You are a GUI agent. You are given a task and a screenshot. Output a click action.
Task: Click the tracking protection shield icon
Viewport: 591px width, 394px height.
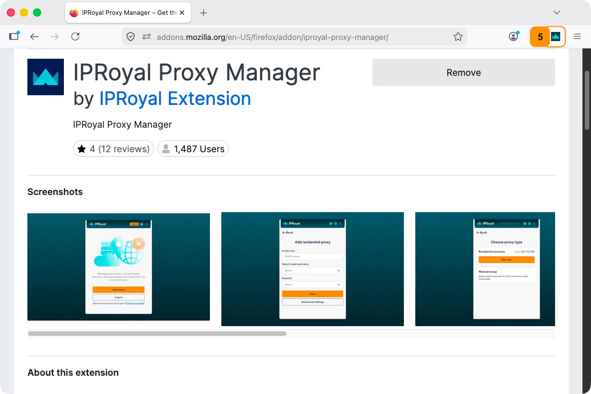coord(131,36)
